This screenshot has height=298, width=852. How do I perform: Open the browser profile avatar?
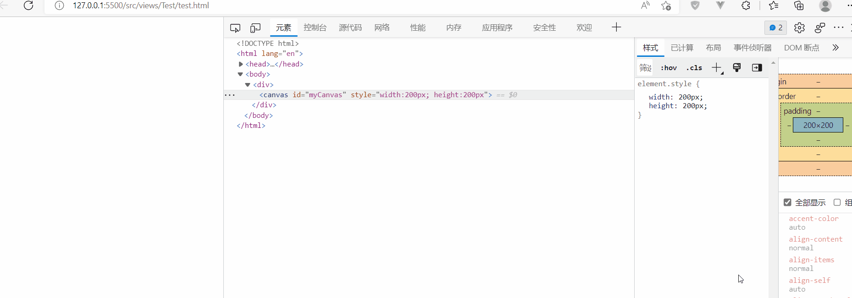[x=825, y=6]
